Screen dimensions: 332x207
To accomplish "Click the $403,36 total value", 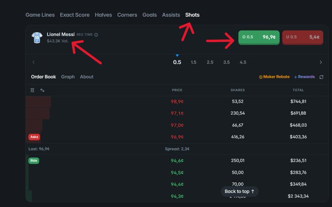I will click(298, 137).
